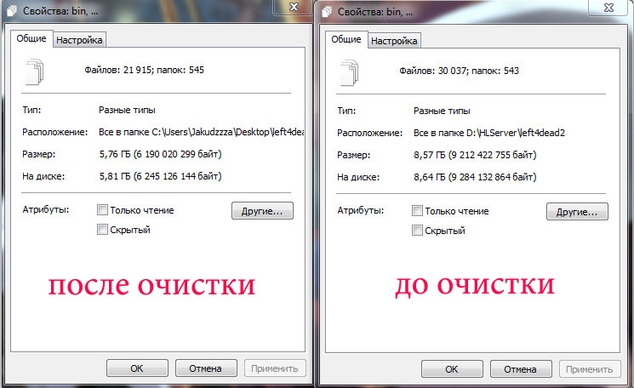Viewport: 634px width, 388px height.
Task: Click the multiple-files icon in left dialog
Action: tap(34, 72)
